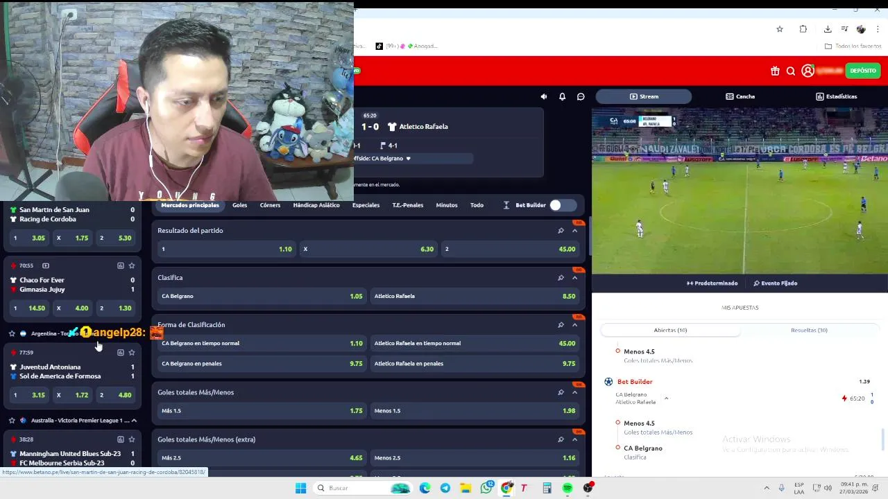Expand the Offside: CA Belgrano dropdown
888x499 pixels.
[408, 159]
